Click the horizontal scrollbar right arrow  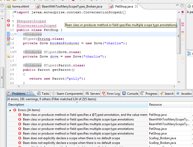[x=174, y=86]
